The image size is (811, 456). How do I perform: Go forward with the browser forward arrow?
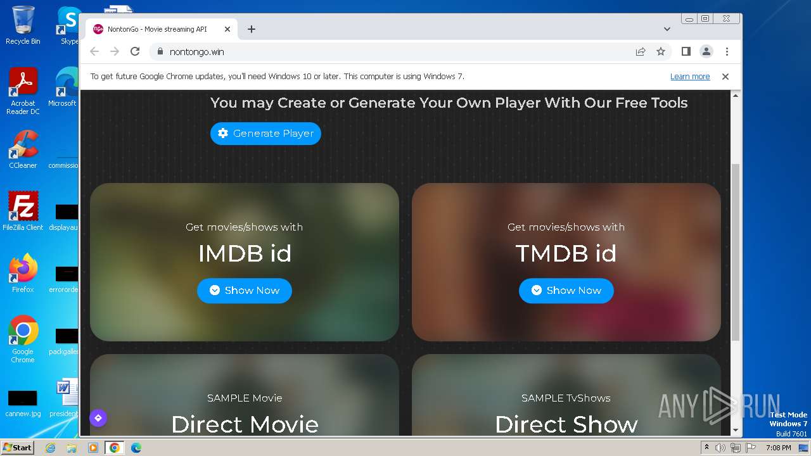coord(115,51)
